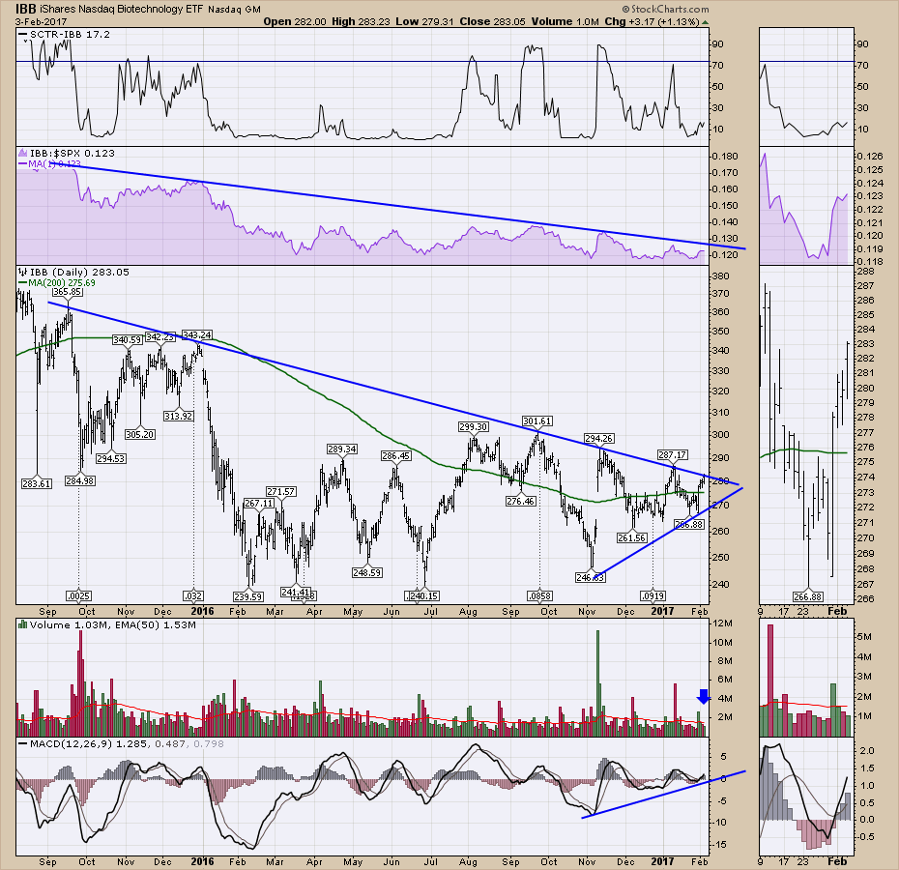Click the date '3-Feb-2017' label
This screenshot has height=870, width=899.
pos(41,22)
